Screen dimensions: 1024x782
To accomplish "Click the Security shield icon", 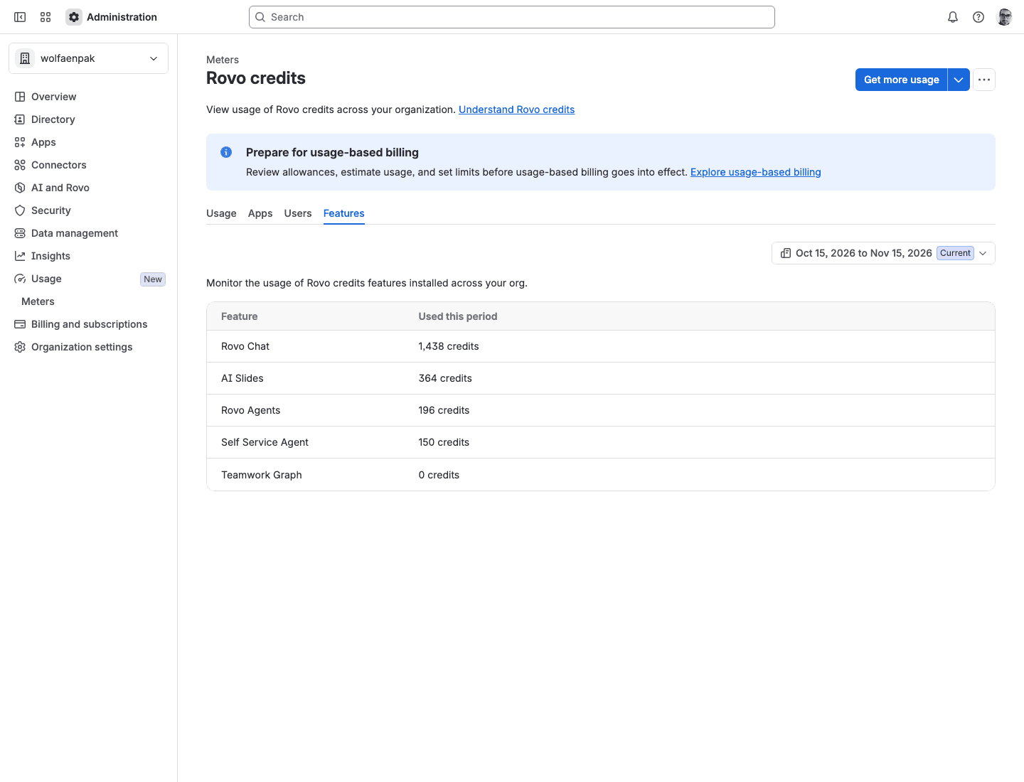I will click(x=20, y=210).
